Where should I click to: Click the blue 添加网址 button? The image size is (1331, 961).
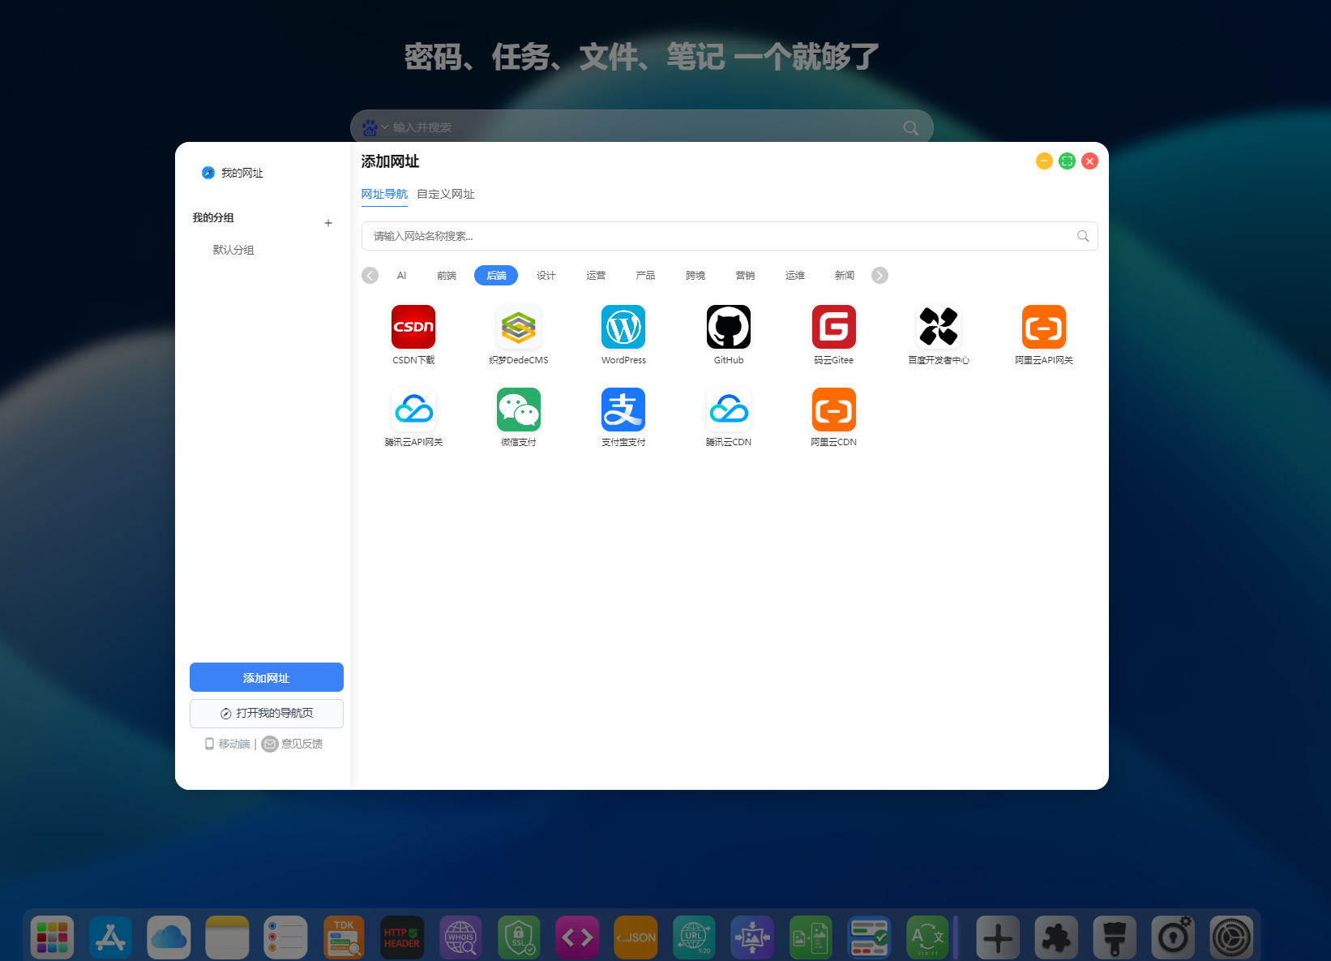coord(267,677)
